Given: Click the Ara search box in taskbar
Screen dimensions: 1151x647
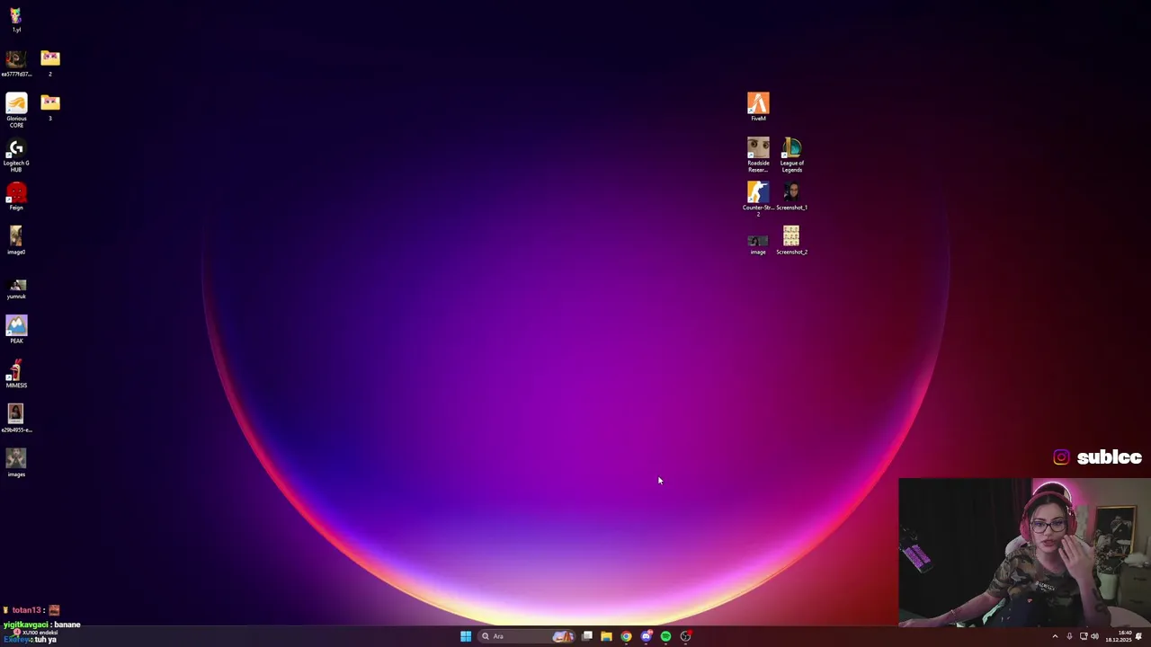Looking at the screenshot, I should [x=526, y=636].
